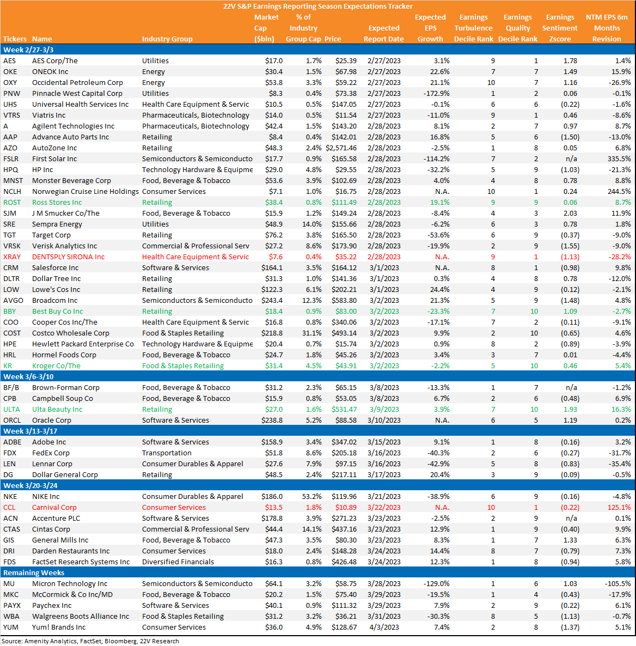Image resolution: width=636 pixels, height=646 pixels.
Task: Select 'J M Smucker Co/The' name
Action: [x=66, y=214]
